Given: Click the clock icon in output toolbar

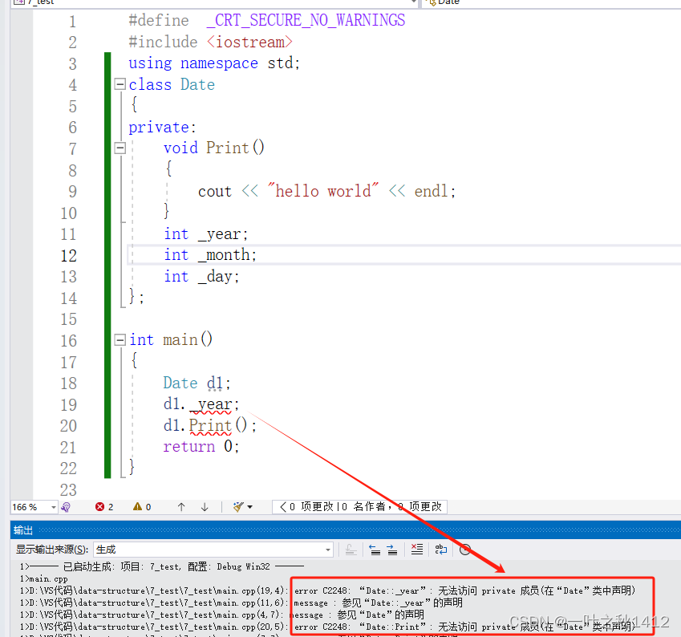Looking at the screenshot, I should (464, 550).
